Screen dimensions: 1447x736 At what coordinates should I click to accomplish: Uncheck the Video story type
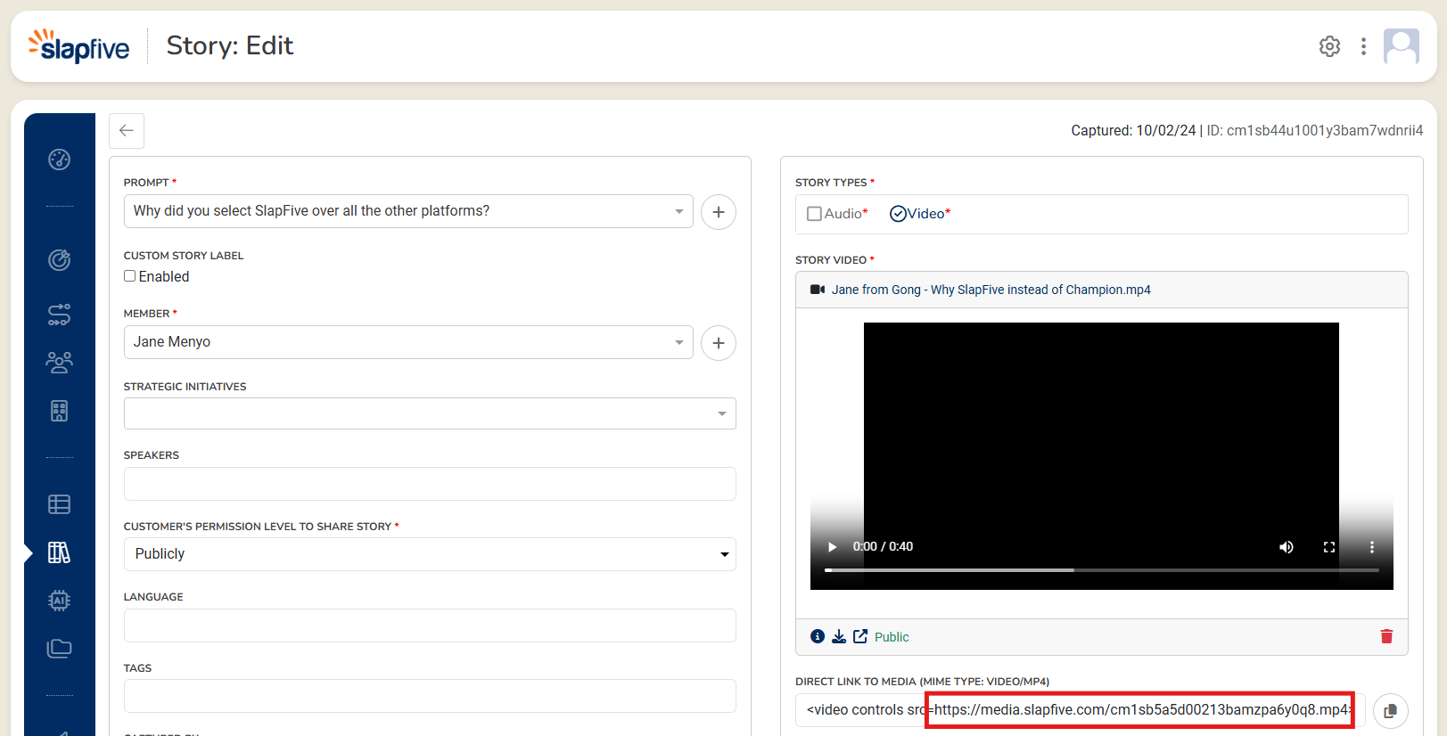coord(899,214)
